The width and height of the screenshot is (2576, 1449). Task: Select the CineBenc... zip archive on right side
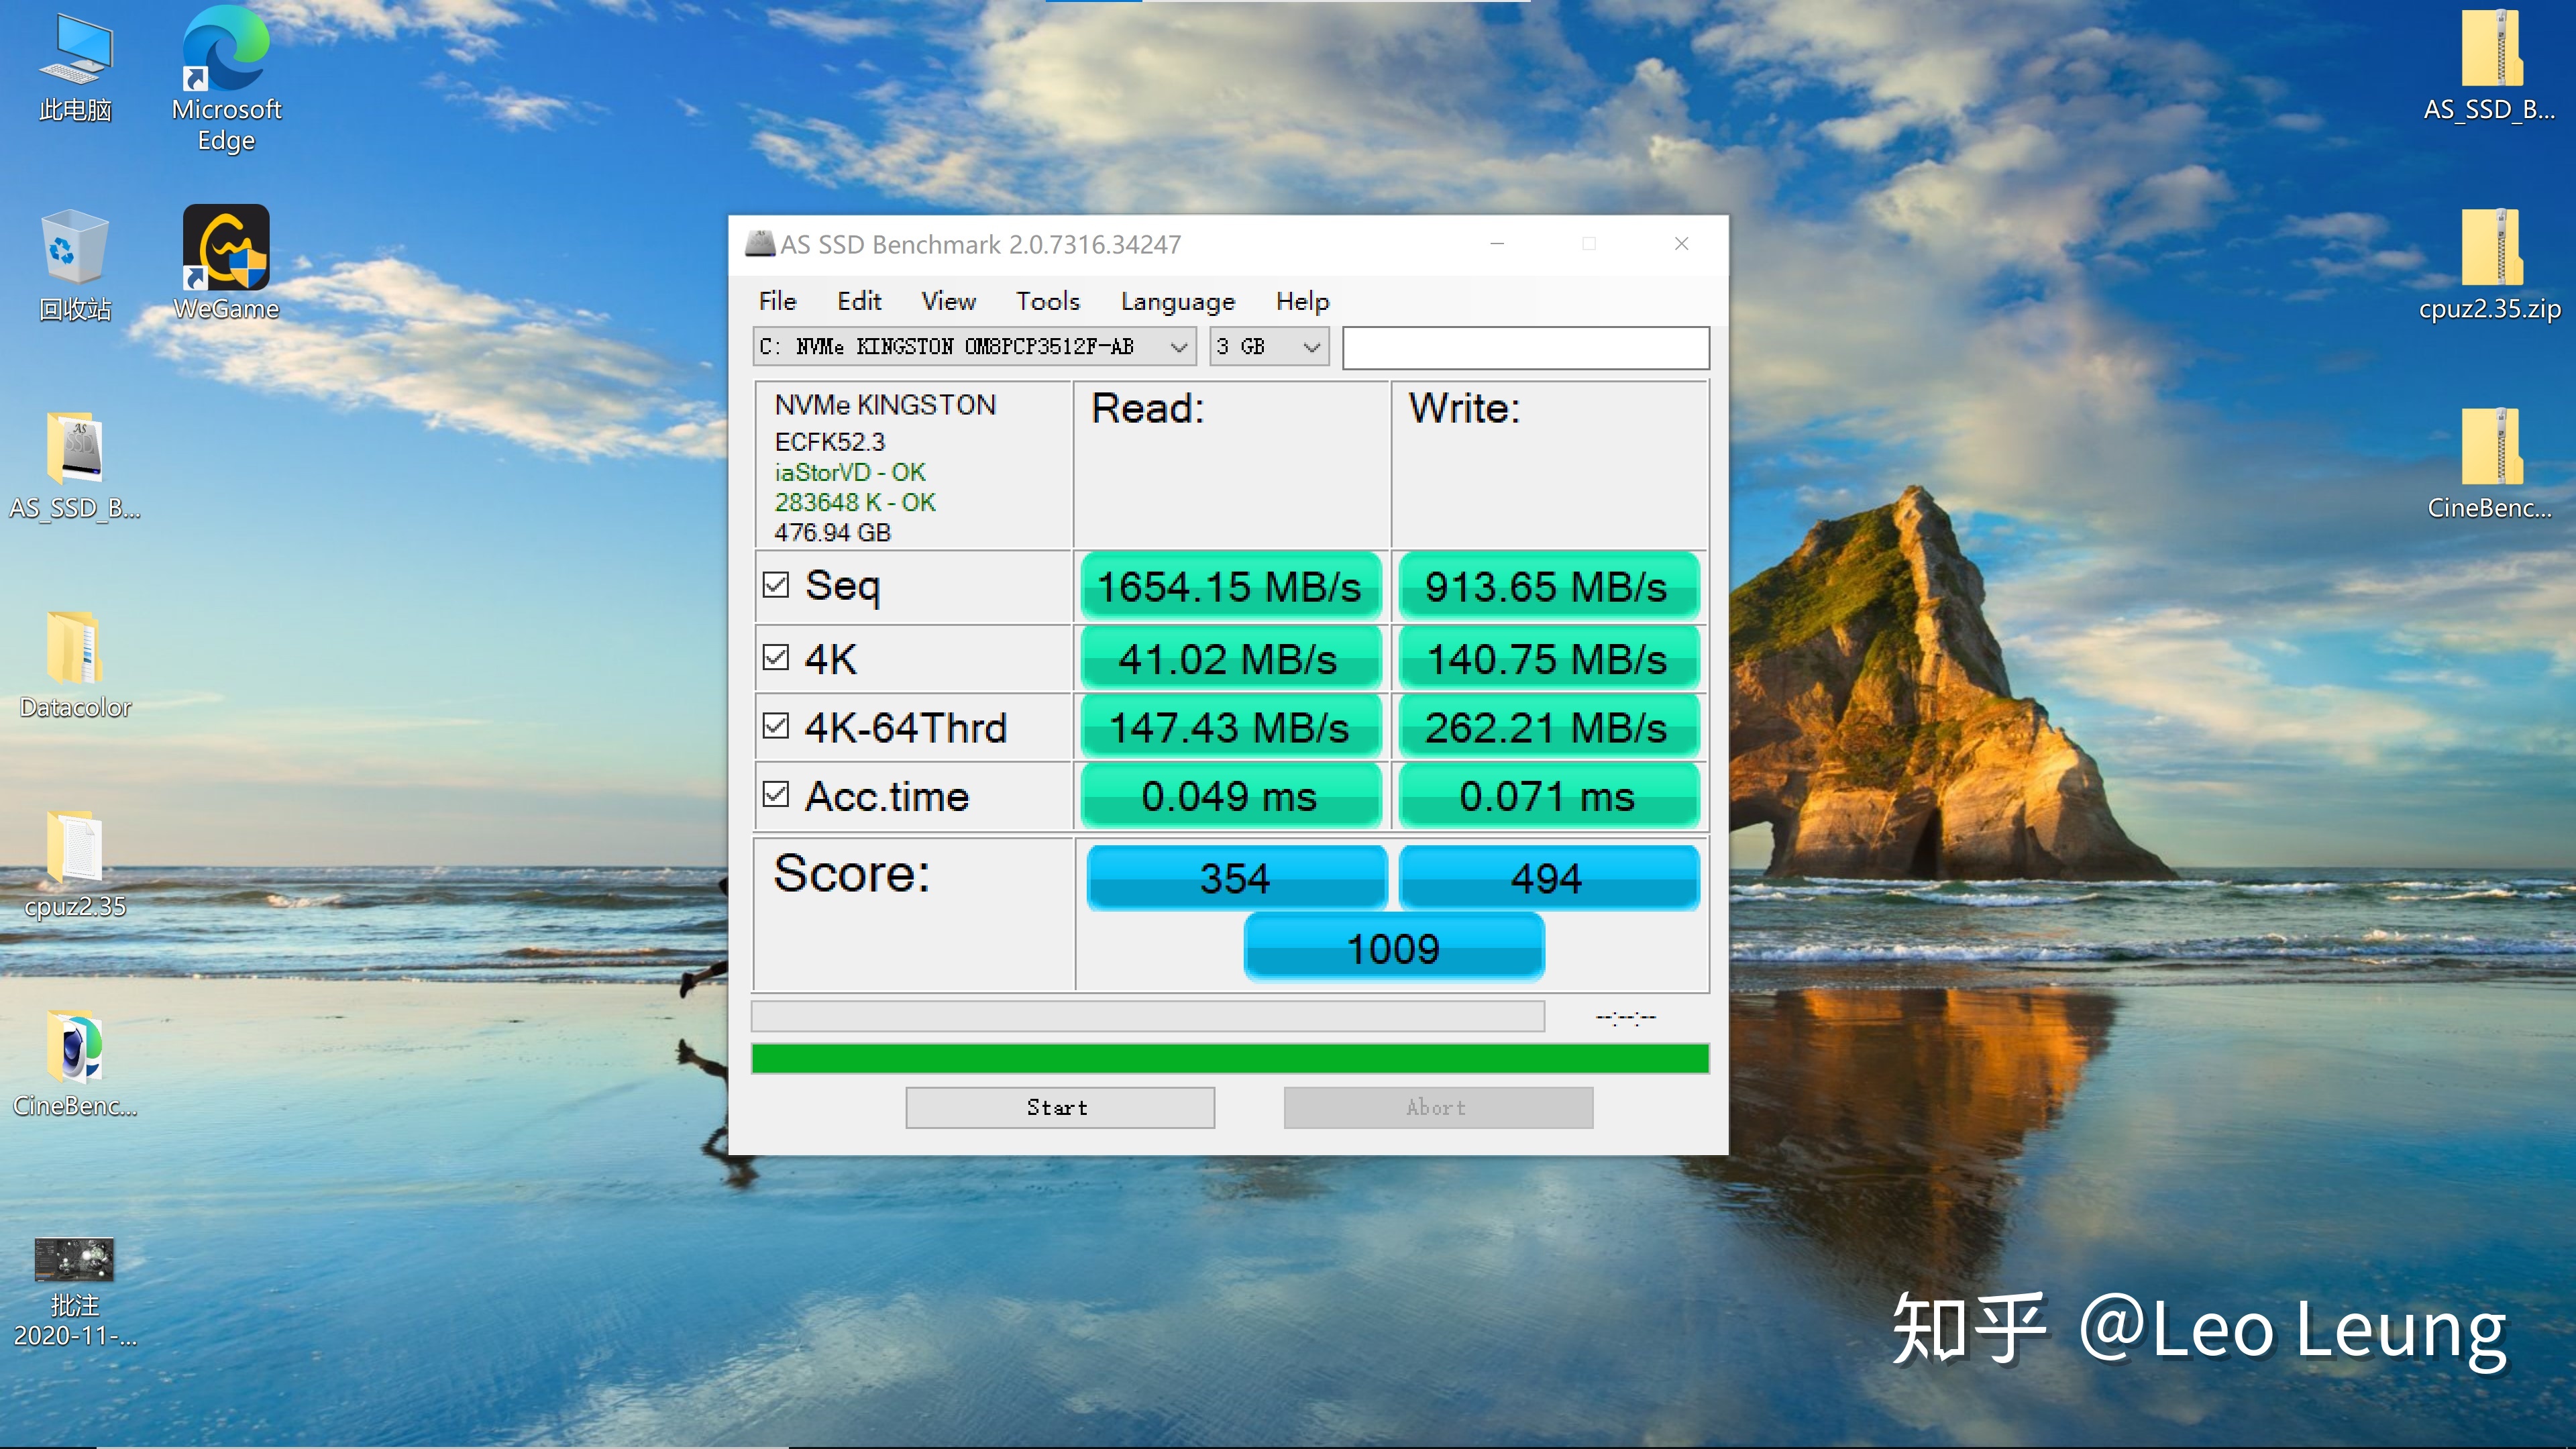pos(2489,464)
